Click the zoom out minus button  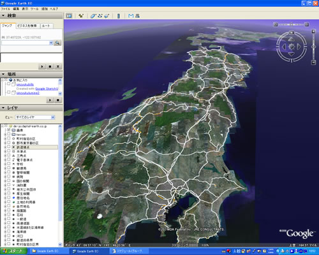[313, 62]
